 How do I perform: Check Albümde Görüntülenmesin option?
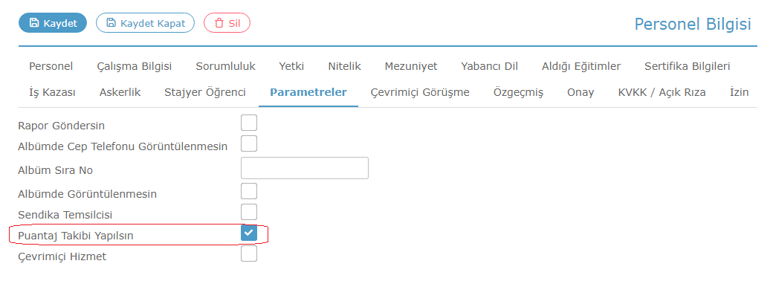249,191
